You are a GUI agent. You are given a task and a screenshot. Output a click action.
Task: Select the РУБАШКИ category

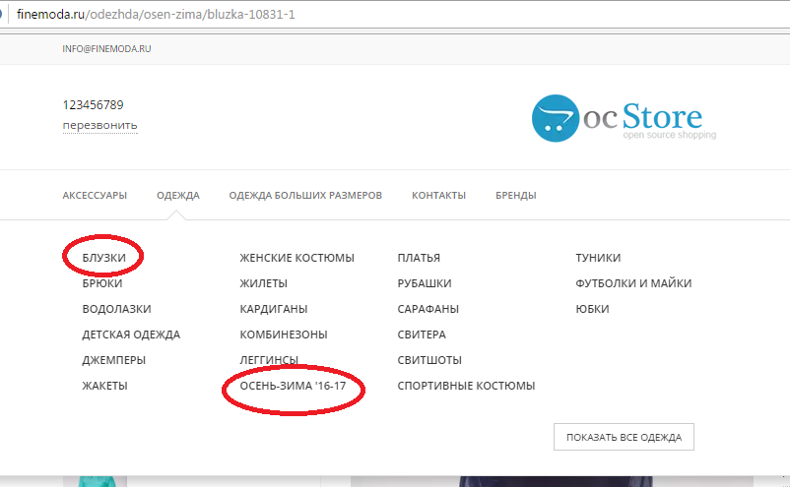425,283
